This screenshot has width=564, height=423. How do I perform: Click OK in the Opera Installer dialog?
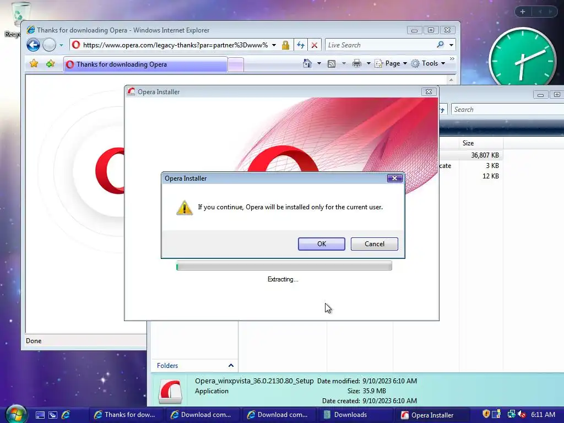321,244
